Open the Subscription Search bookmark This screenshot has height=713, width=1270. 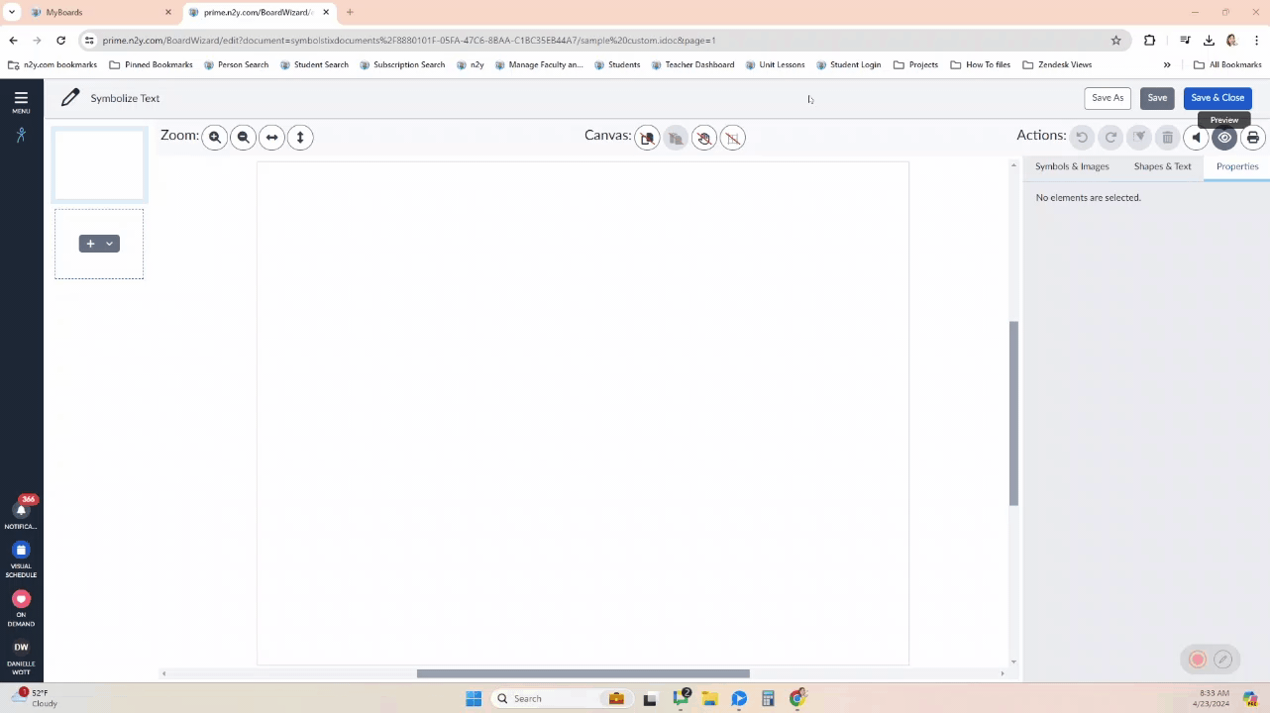(x=402, y=65)
